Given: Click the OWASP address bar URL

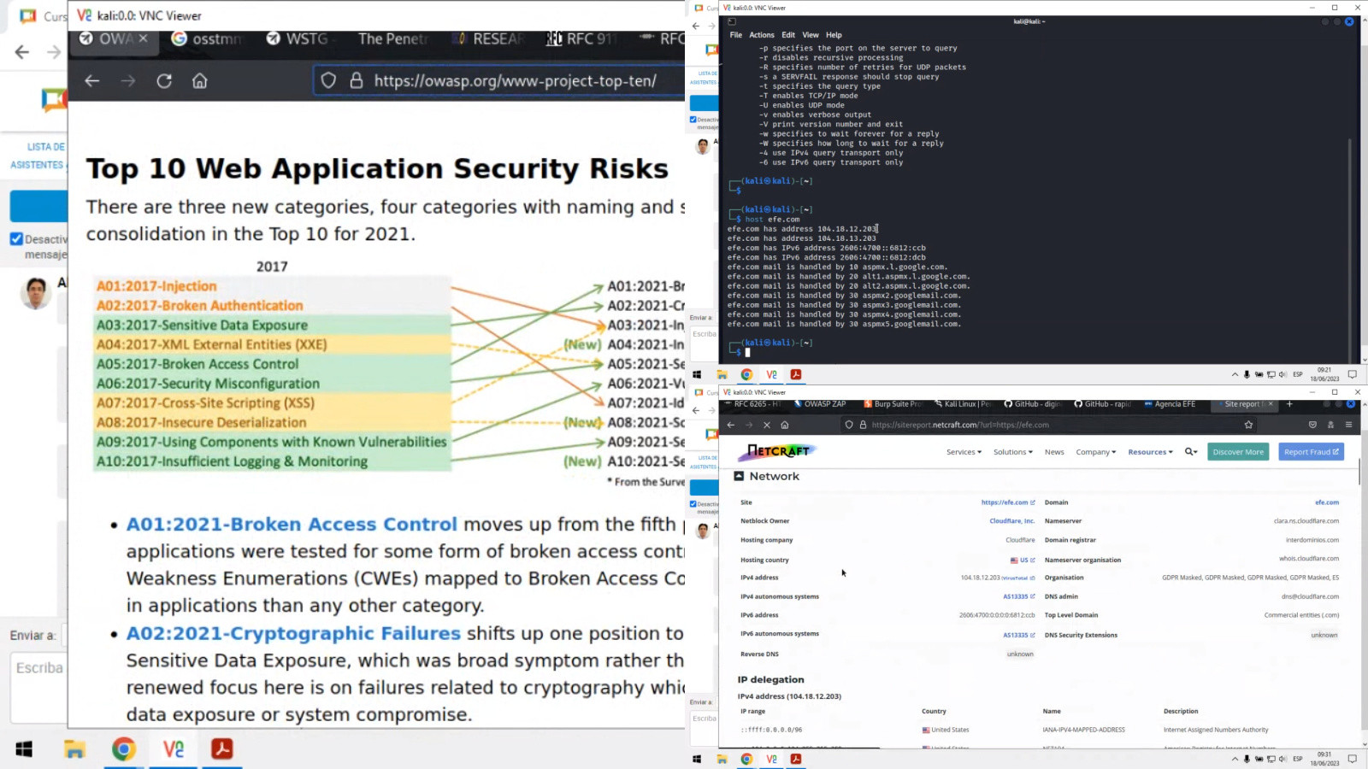Looking at the screenshot, I should 515,81.
